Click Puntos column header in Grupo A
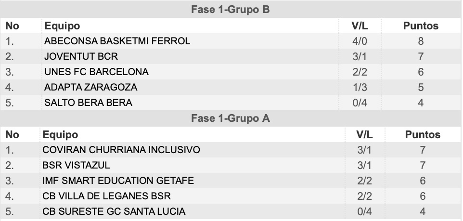Image resolution: width=463 pixels, height=221 pixels. click(423, 134)
